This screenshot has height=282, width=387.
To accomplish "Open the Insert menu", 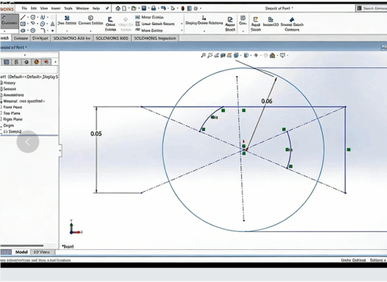I will (56, 9).
